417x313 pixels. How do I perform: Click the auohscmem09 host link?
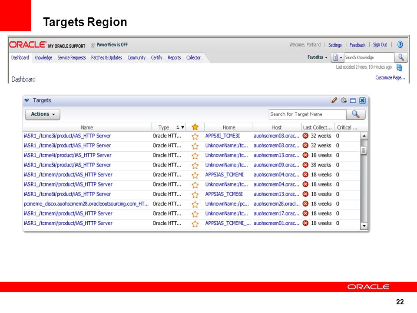(x=276, y=165)
